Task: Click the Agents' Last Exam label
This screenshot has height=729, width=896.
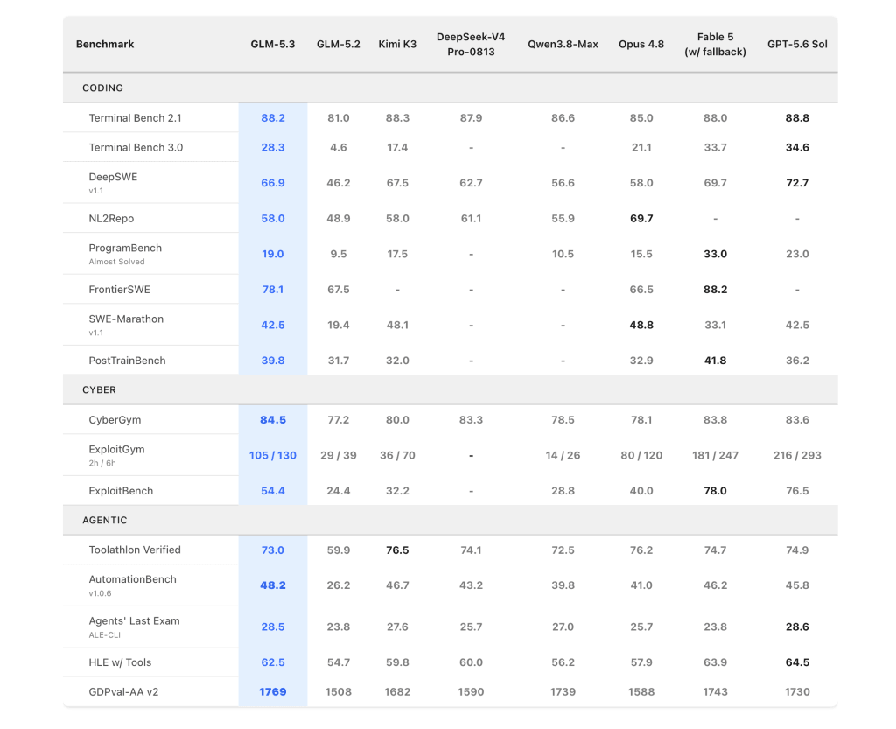Action: tap(134, 621)
